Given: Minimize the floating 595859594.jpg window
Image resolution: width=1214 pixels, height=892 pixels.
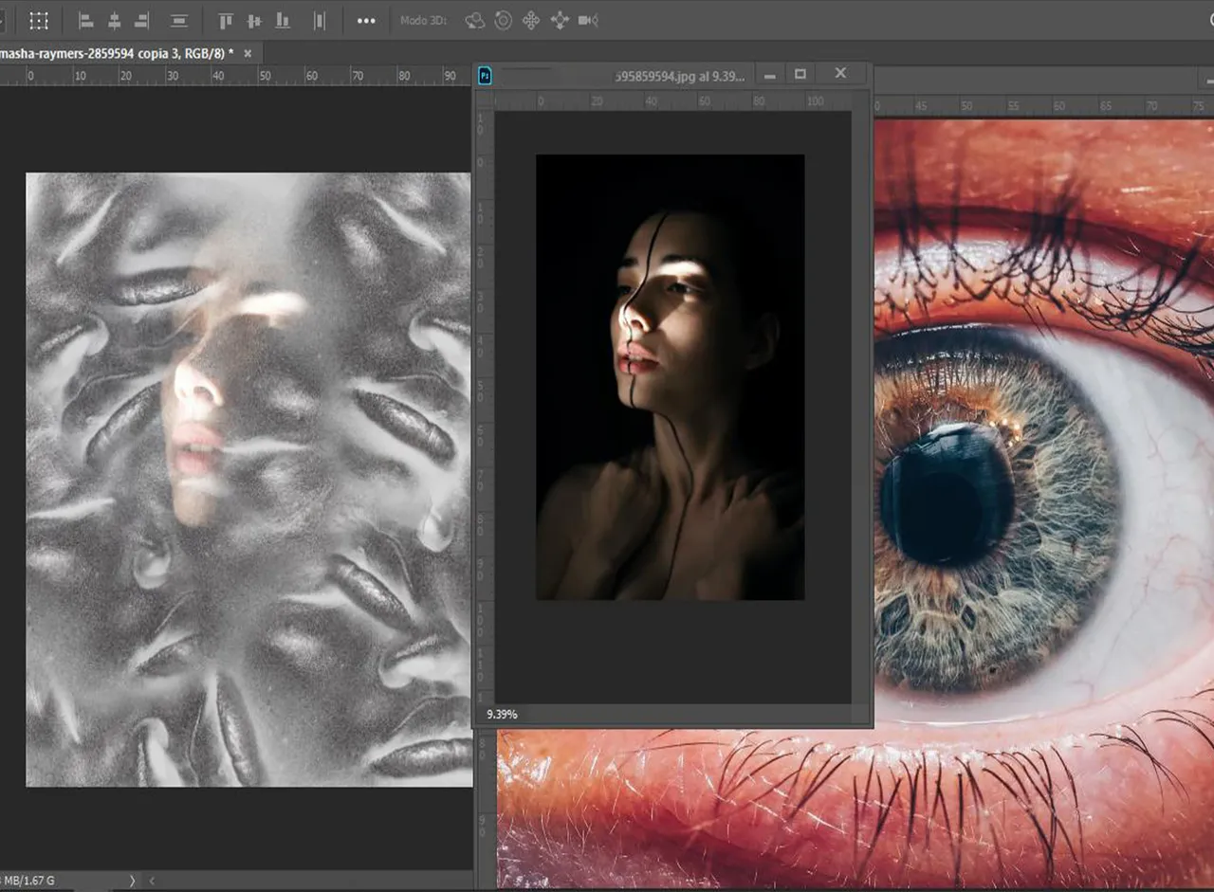Looking at the screenshot, I should pyautogui.click(x=770, y=75).
